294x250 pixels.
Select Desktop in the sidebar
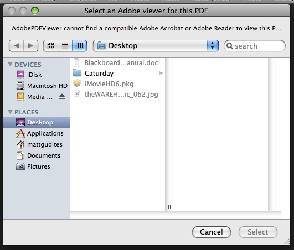(37, 122)
